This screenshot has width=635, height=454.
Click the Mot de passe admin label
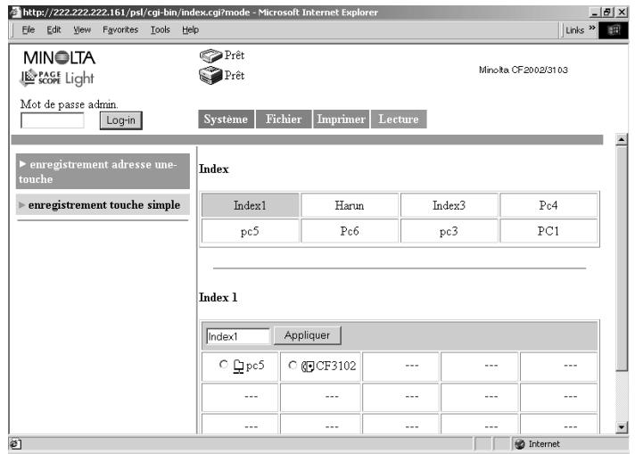pos(70,104)
